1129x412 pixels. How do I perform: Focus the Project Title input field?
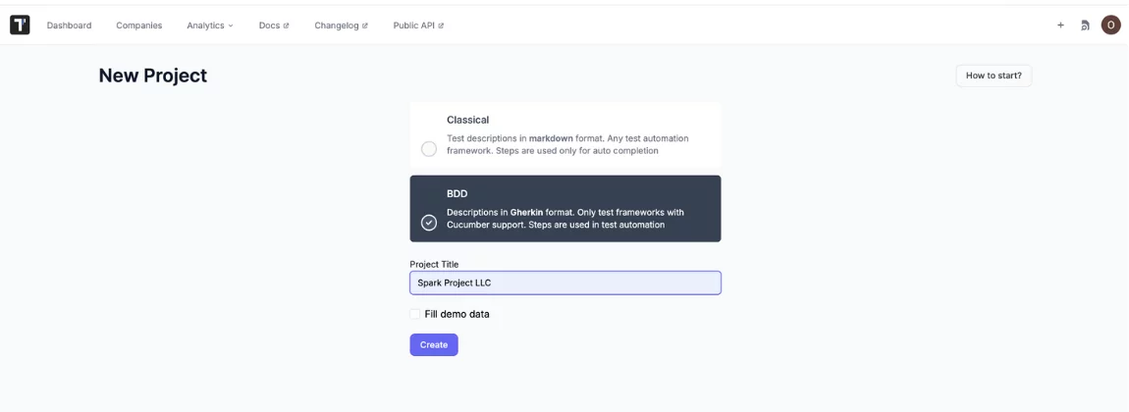click(564, 283)
